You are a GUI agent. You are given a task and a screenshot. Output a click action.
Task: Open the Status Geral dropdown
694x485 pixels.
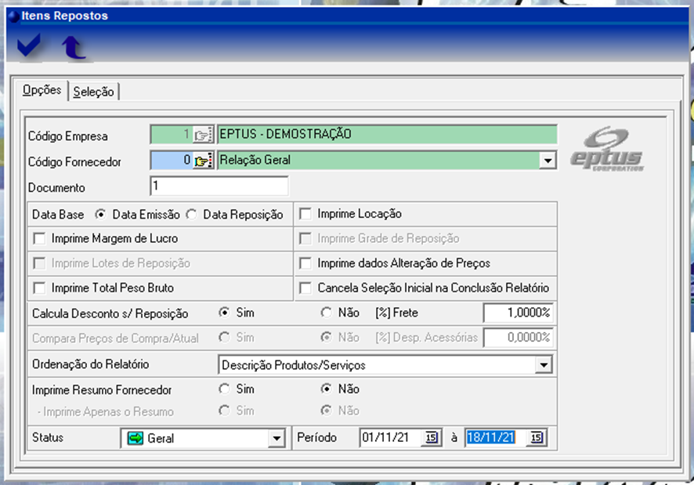[x=276, y=439]
